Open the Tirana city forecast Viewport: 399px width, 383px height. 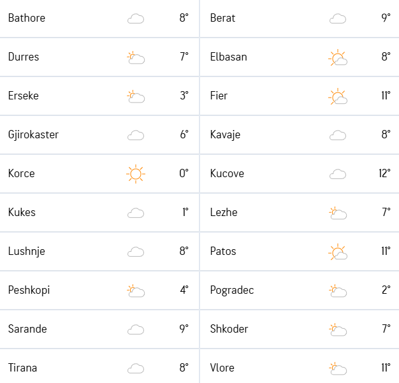coord(23,368)
